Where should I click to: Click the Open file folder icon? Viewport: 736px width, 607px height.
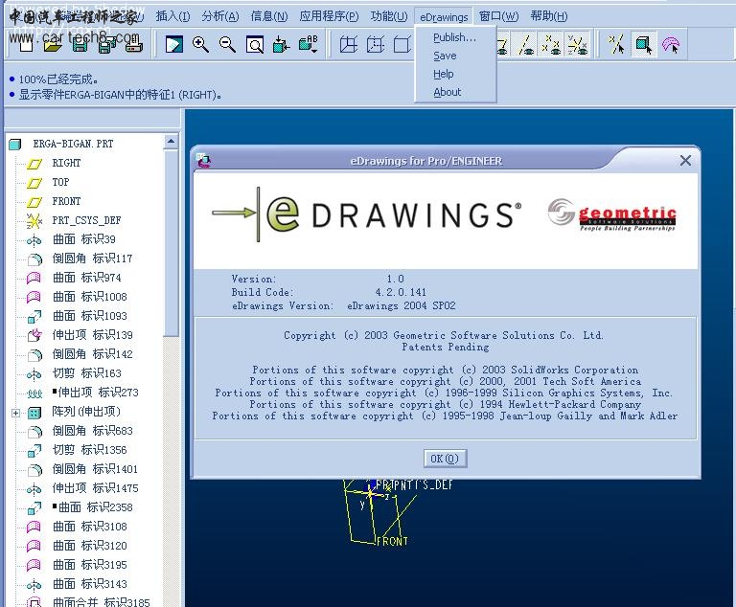tap(53, 45)
